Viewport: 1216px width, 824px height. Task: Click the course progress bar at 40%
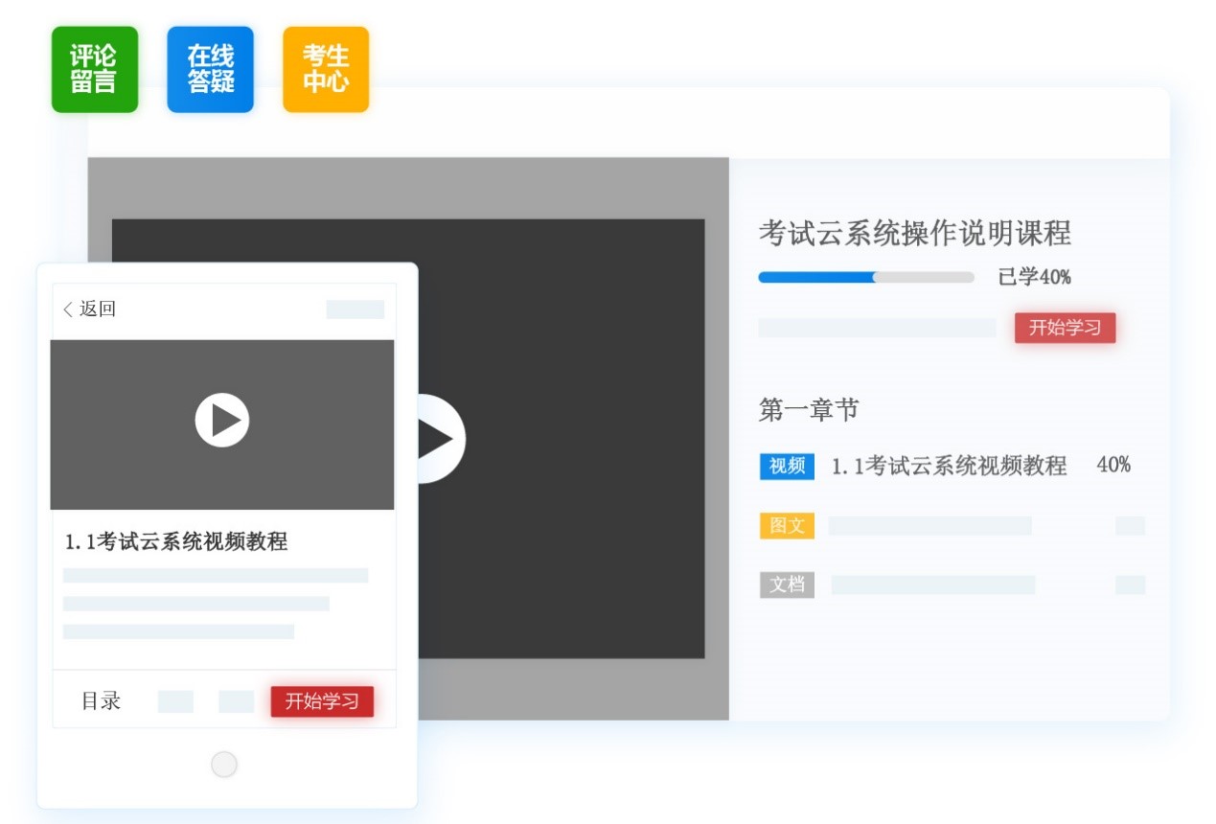click(865, 278)
